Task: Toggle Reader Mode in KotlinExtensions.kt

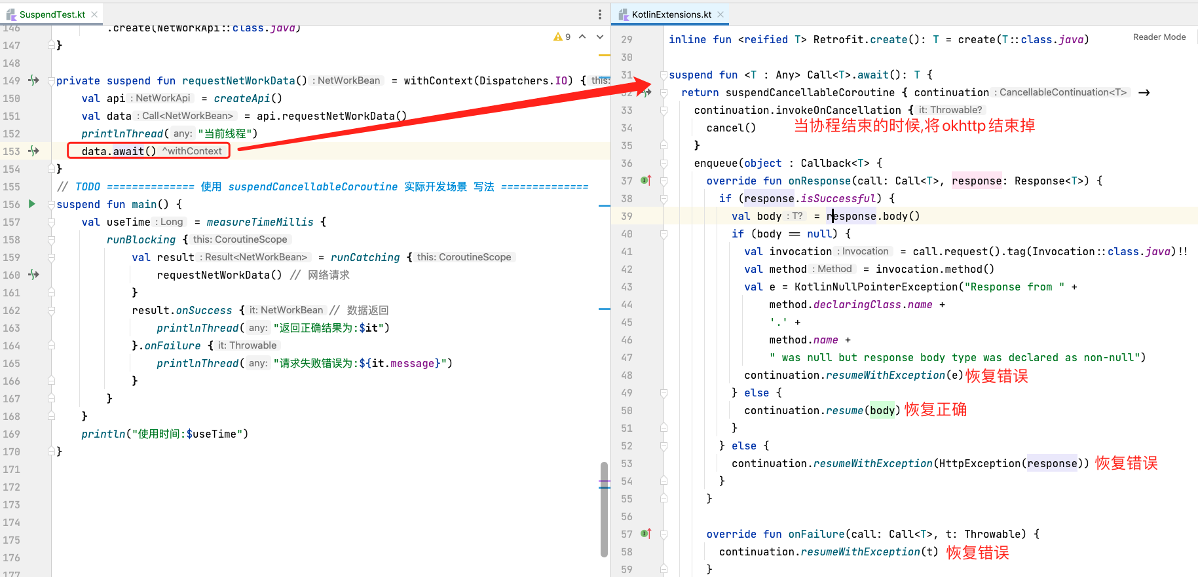Action: click(1159, 37)
